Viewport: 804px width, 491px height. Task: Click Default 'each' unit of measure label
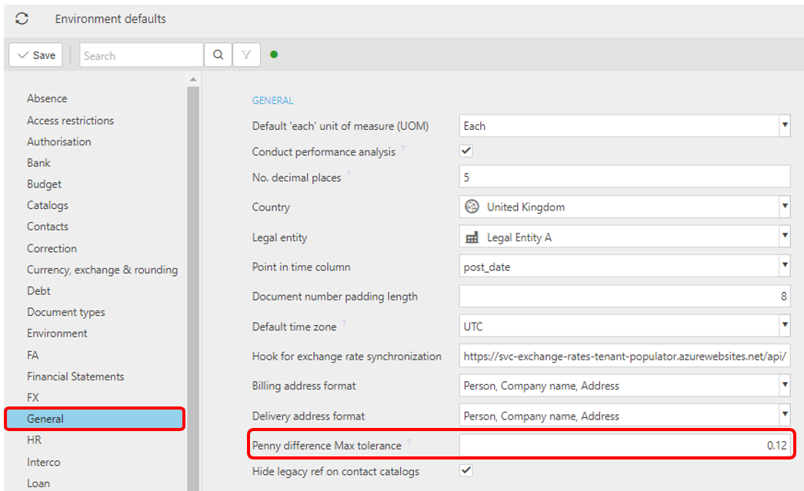pyautogui.click(x=340, y=126)
